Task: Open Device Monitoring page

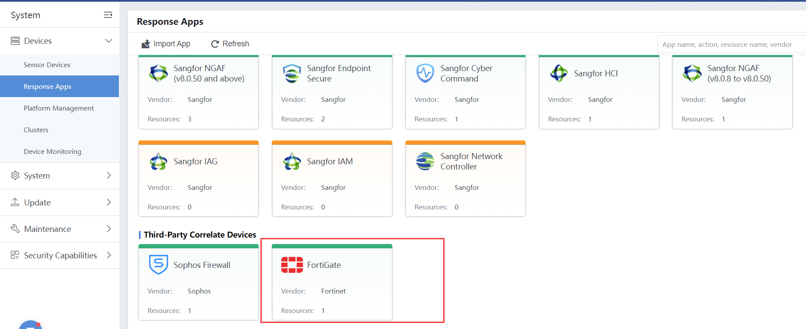Action: pos(59,151)
